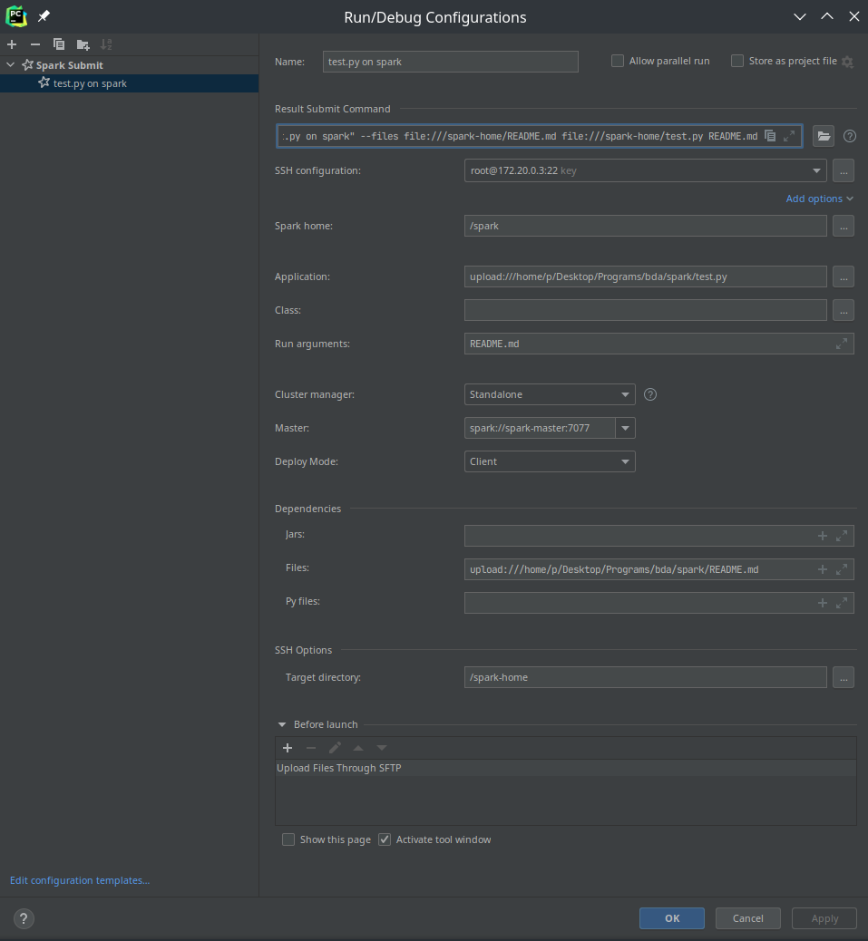
Task: Click the Master URL text field
Action: (540, 429)
